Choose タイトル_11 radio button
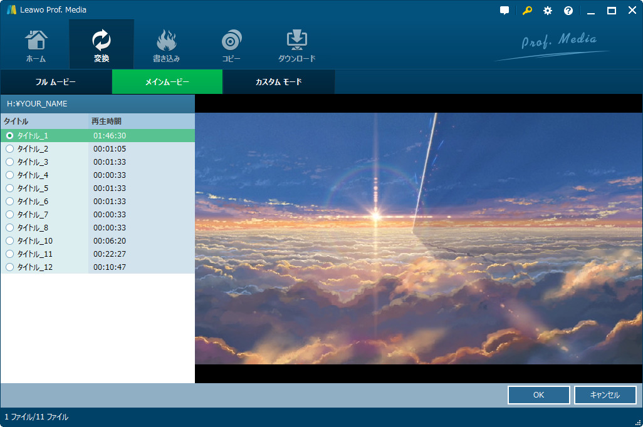 tap(9, 254)
